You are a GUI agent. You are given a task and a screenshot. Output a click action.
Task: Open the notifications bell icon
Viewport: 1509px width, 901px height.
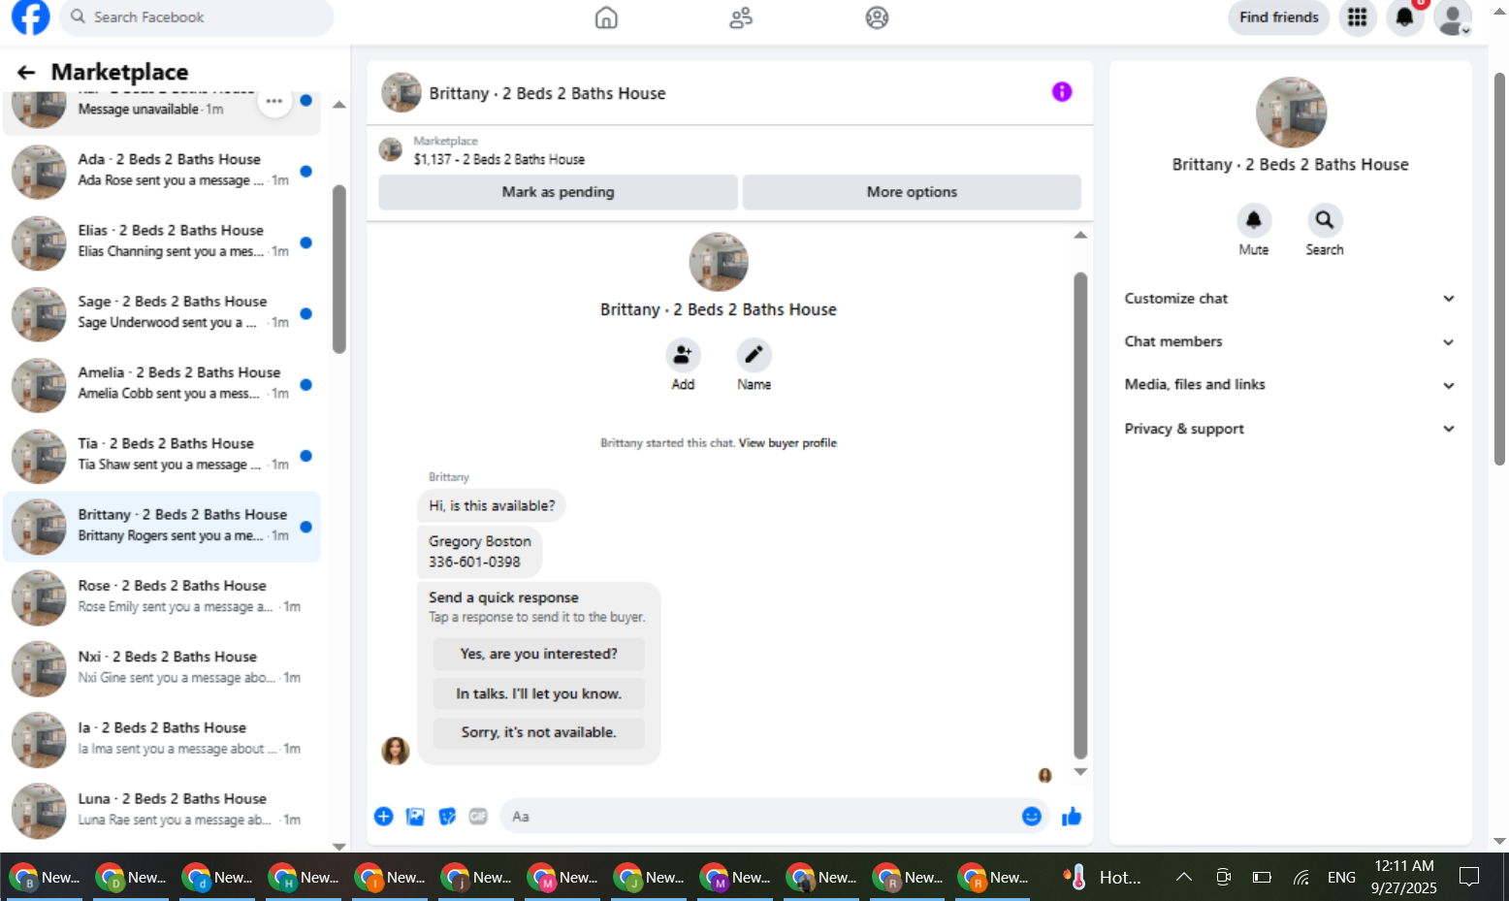(x=1404, y=17)
